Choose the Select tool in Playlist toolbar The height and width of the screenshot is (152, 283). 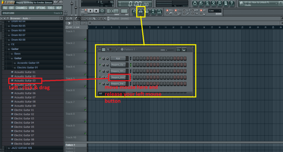(97, 18)
